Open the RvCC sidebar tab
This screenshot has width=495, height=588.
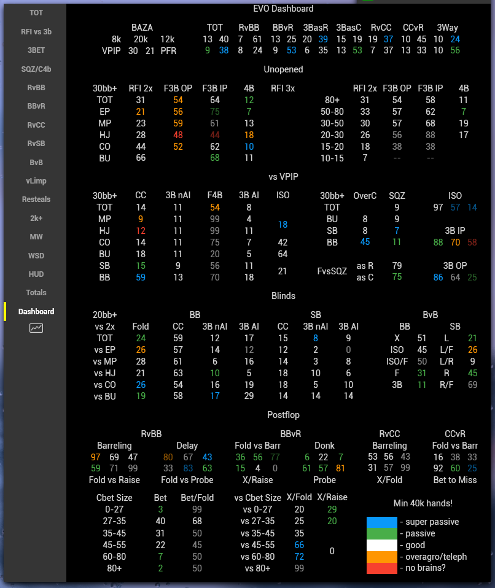36,125
